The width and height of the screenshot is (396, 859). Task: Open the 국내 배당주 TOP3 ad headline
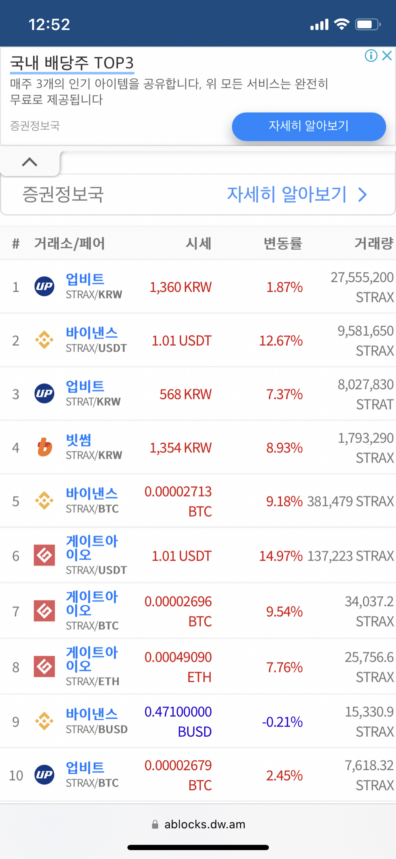72,63
